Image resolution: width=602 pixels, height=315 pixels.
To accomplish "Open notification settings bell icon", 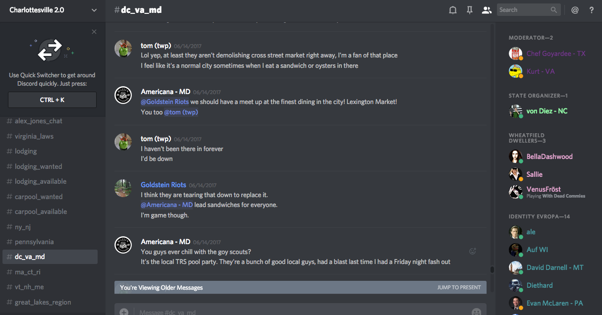I will click(452, 10).
